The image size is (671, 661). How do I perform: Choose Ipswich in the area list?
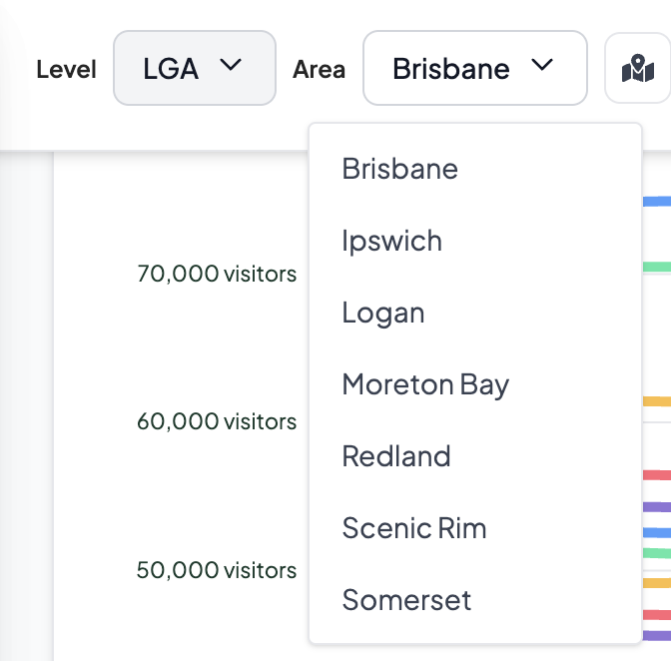coord(391,241)
